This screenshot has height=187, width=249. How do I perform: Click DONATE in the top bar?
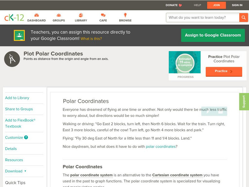point(171,5)
